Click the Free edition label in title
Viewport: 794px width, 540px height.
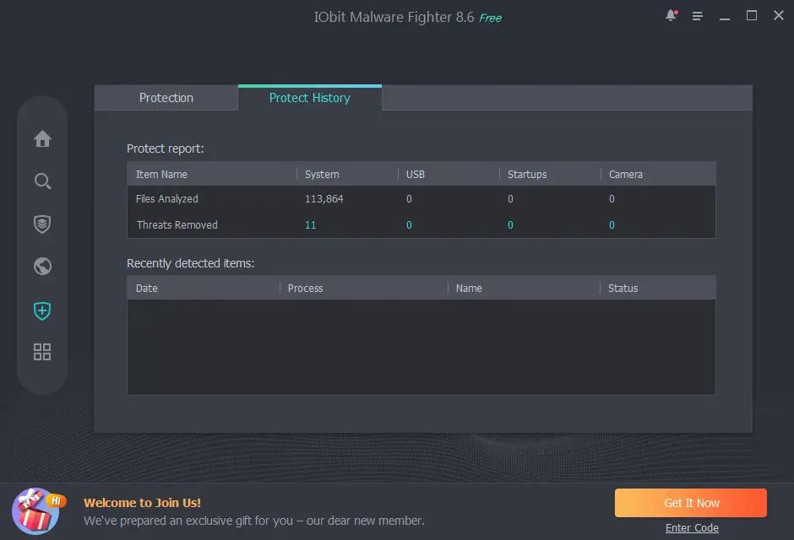click(x=490, y=19)
